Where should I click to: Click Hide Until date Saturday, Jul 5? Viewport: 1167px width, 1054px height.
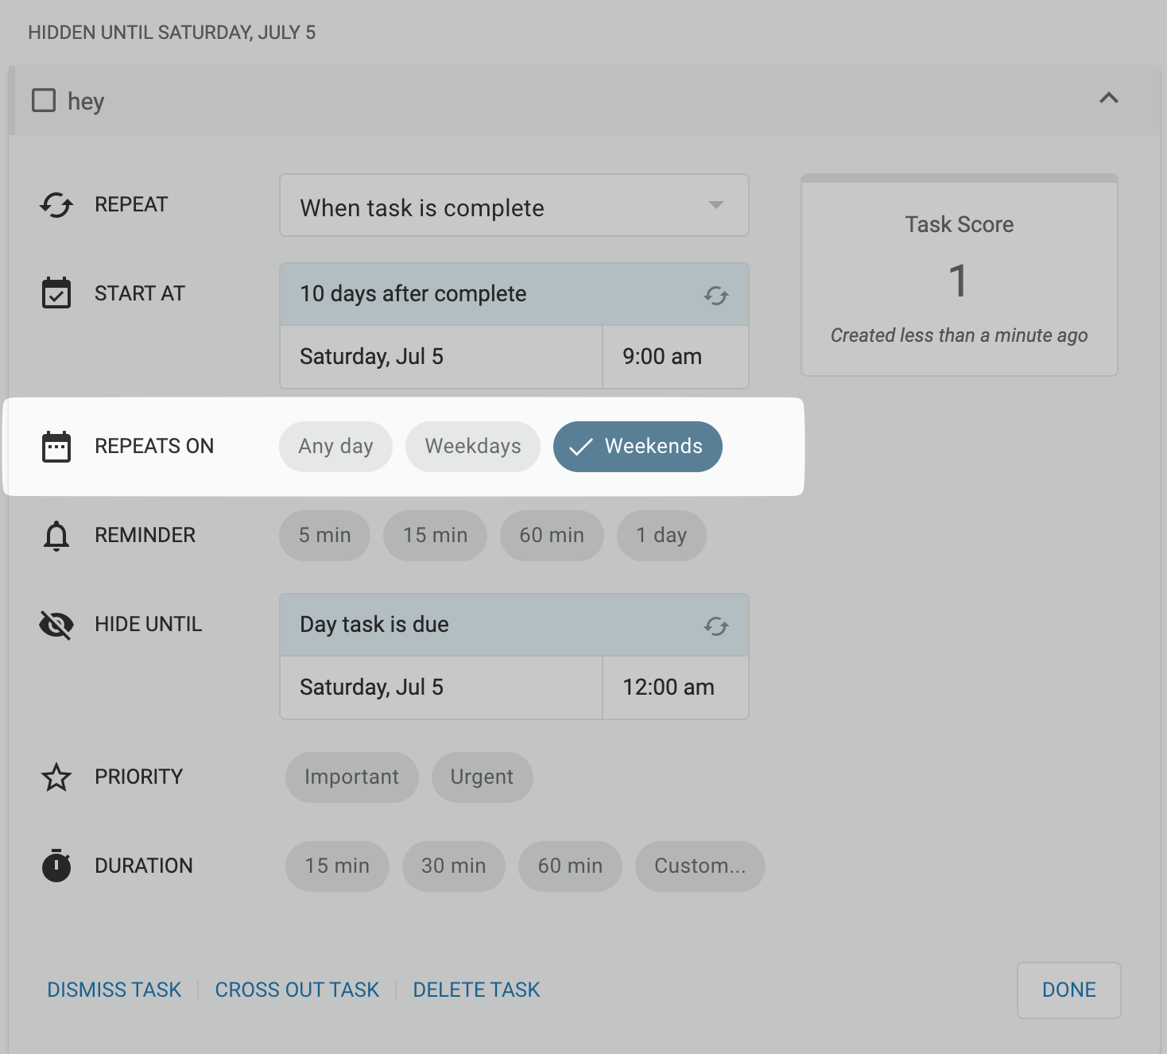tap(441, 688)
